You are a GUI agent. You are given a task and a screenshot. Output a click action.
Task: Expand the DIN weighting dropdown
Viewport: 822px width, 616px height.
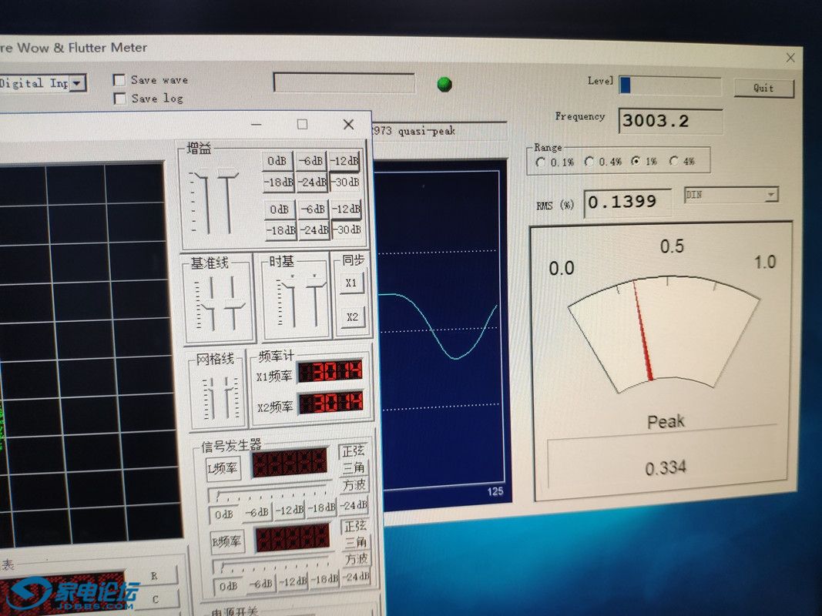click(x=770, y=196)
